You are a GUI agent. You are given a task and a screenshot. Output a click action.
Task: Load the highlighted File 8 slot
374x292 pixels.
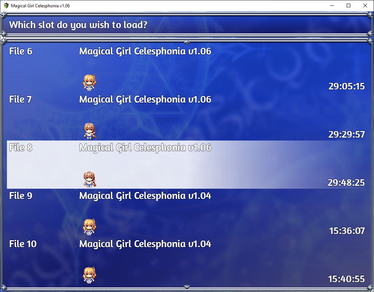tap(186, 165)
